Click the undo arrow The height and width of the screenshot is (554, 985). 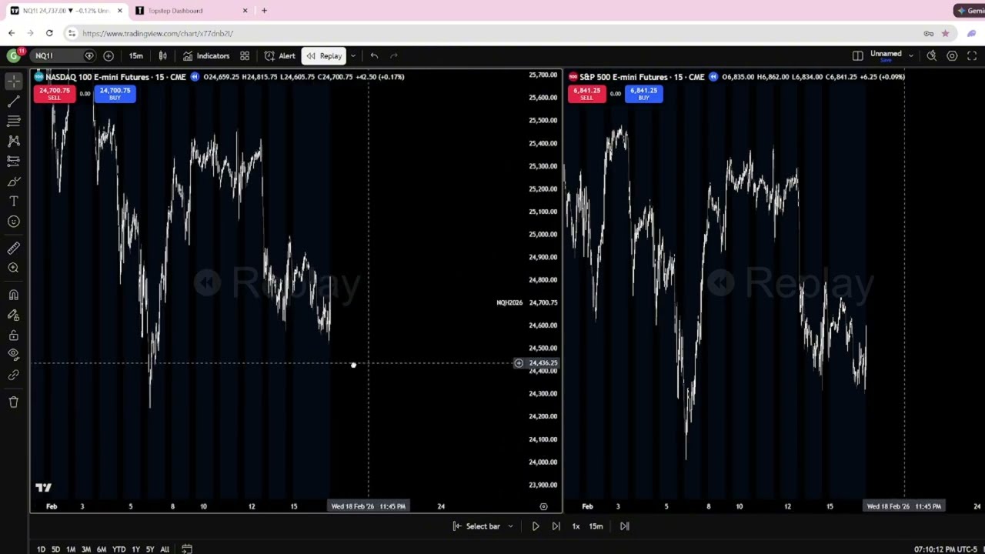[374, 55]
